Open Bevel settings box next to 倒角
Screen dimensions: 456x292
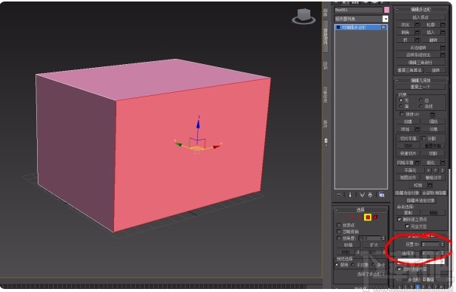(x=417, y=32)
